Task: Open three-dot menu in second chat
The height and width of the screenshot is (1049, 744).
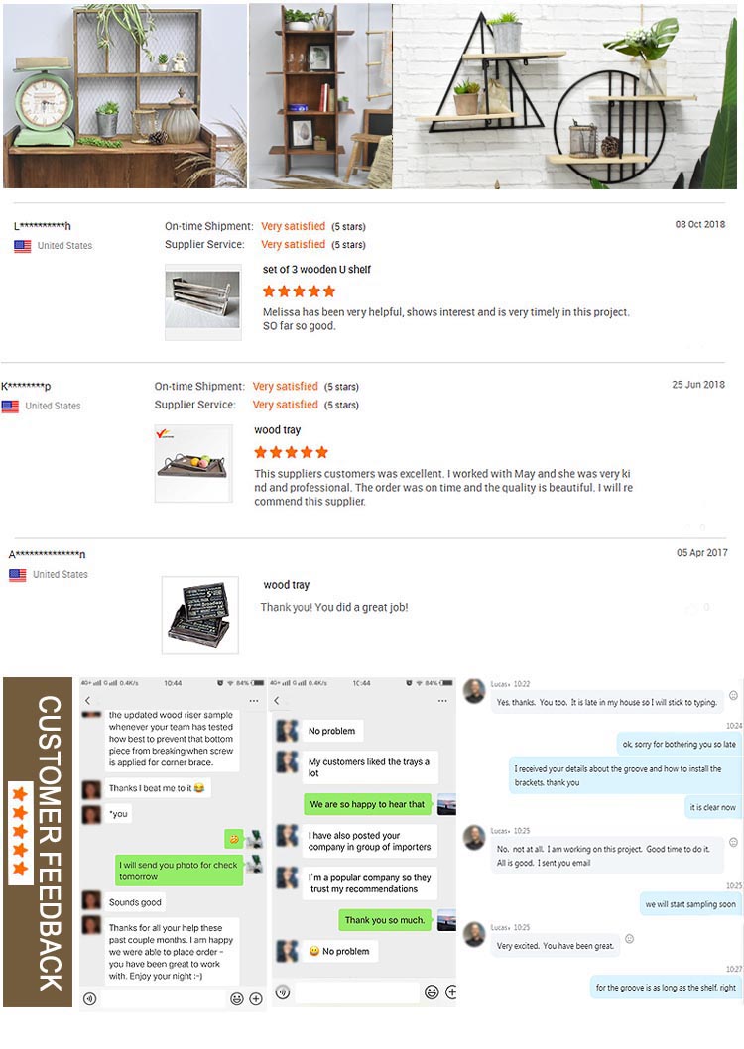Action: pos(442,701)
